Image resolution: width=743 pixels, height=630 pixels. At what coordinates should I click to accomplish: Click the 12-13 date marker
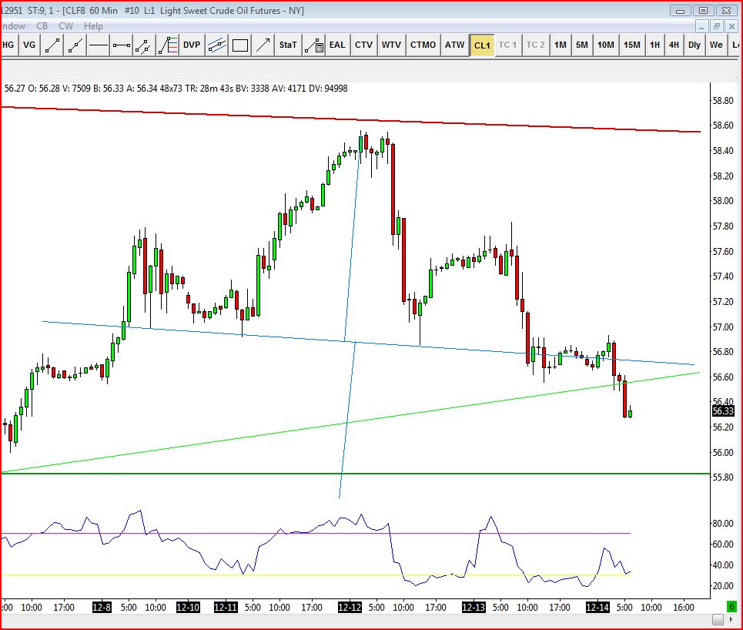(x=474, y=607)
